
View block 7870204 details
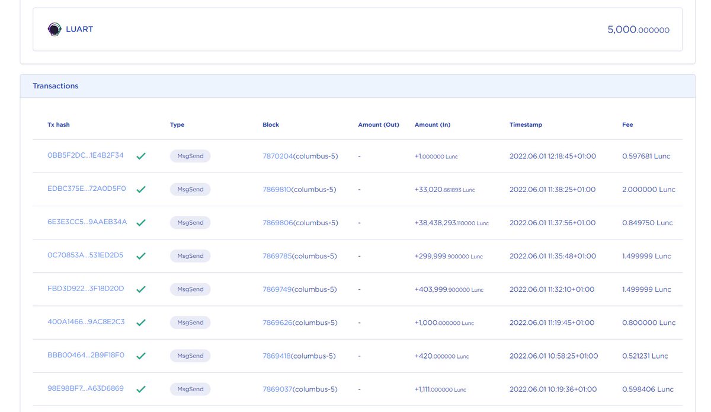pyautogui.click(x=277, y=156)
